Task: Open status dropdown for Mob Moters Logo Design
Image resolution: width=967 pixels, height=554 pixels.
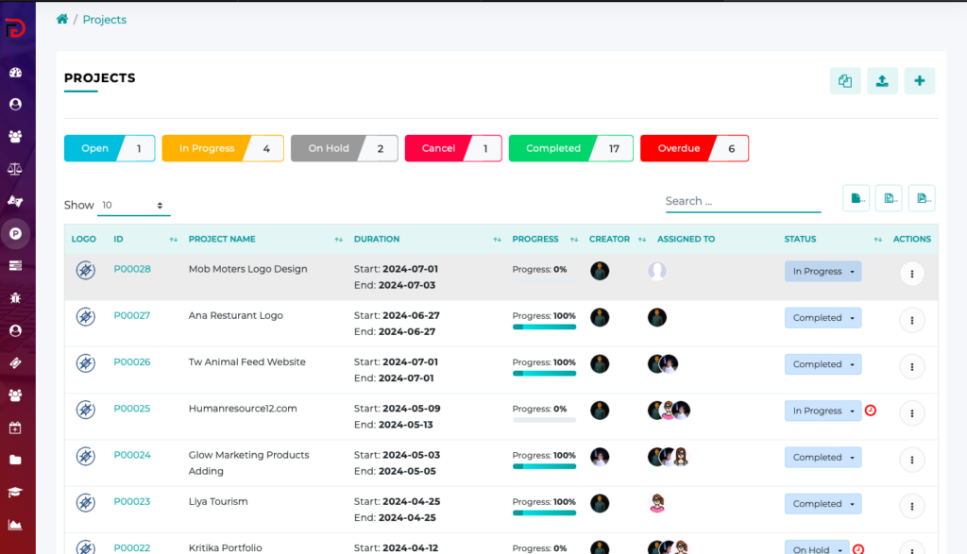Action: coord(823,272)
